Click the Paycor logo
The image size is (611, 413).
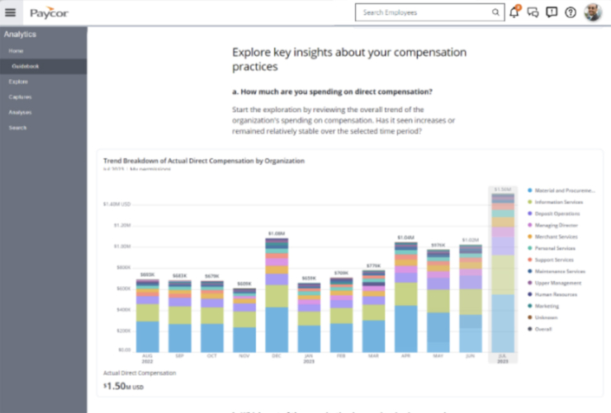coord(50,13)
